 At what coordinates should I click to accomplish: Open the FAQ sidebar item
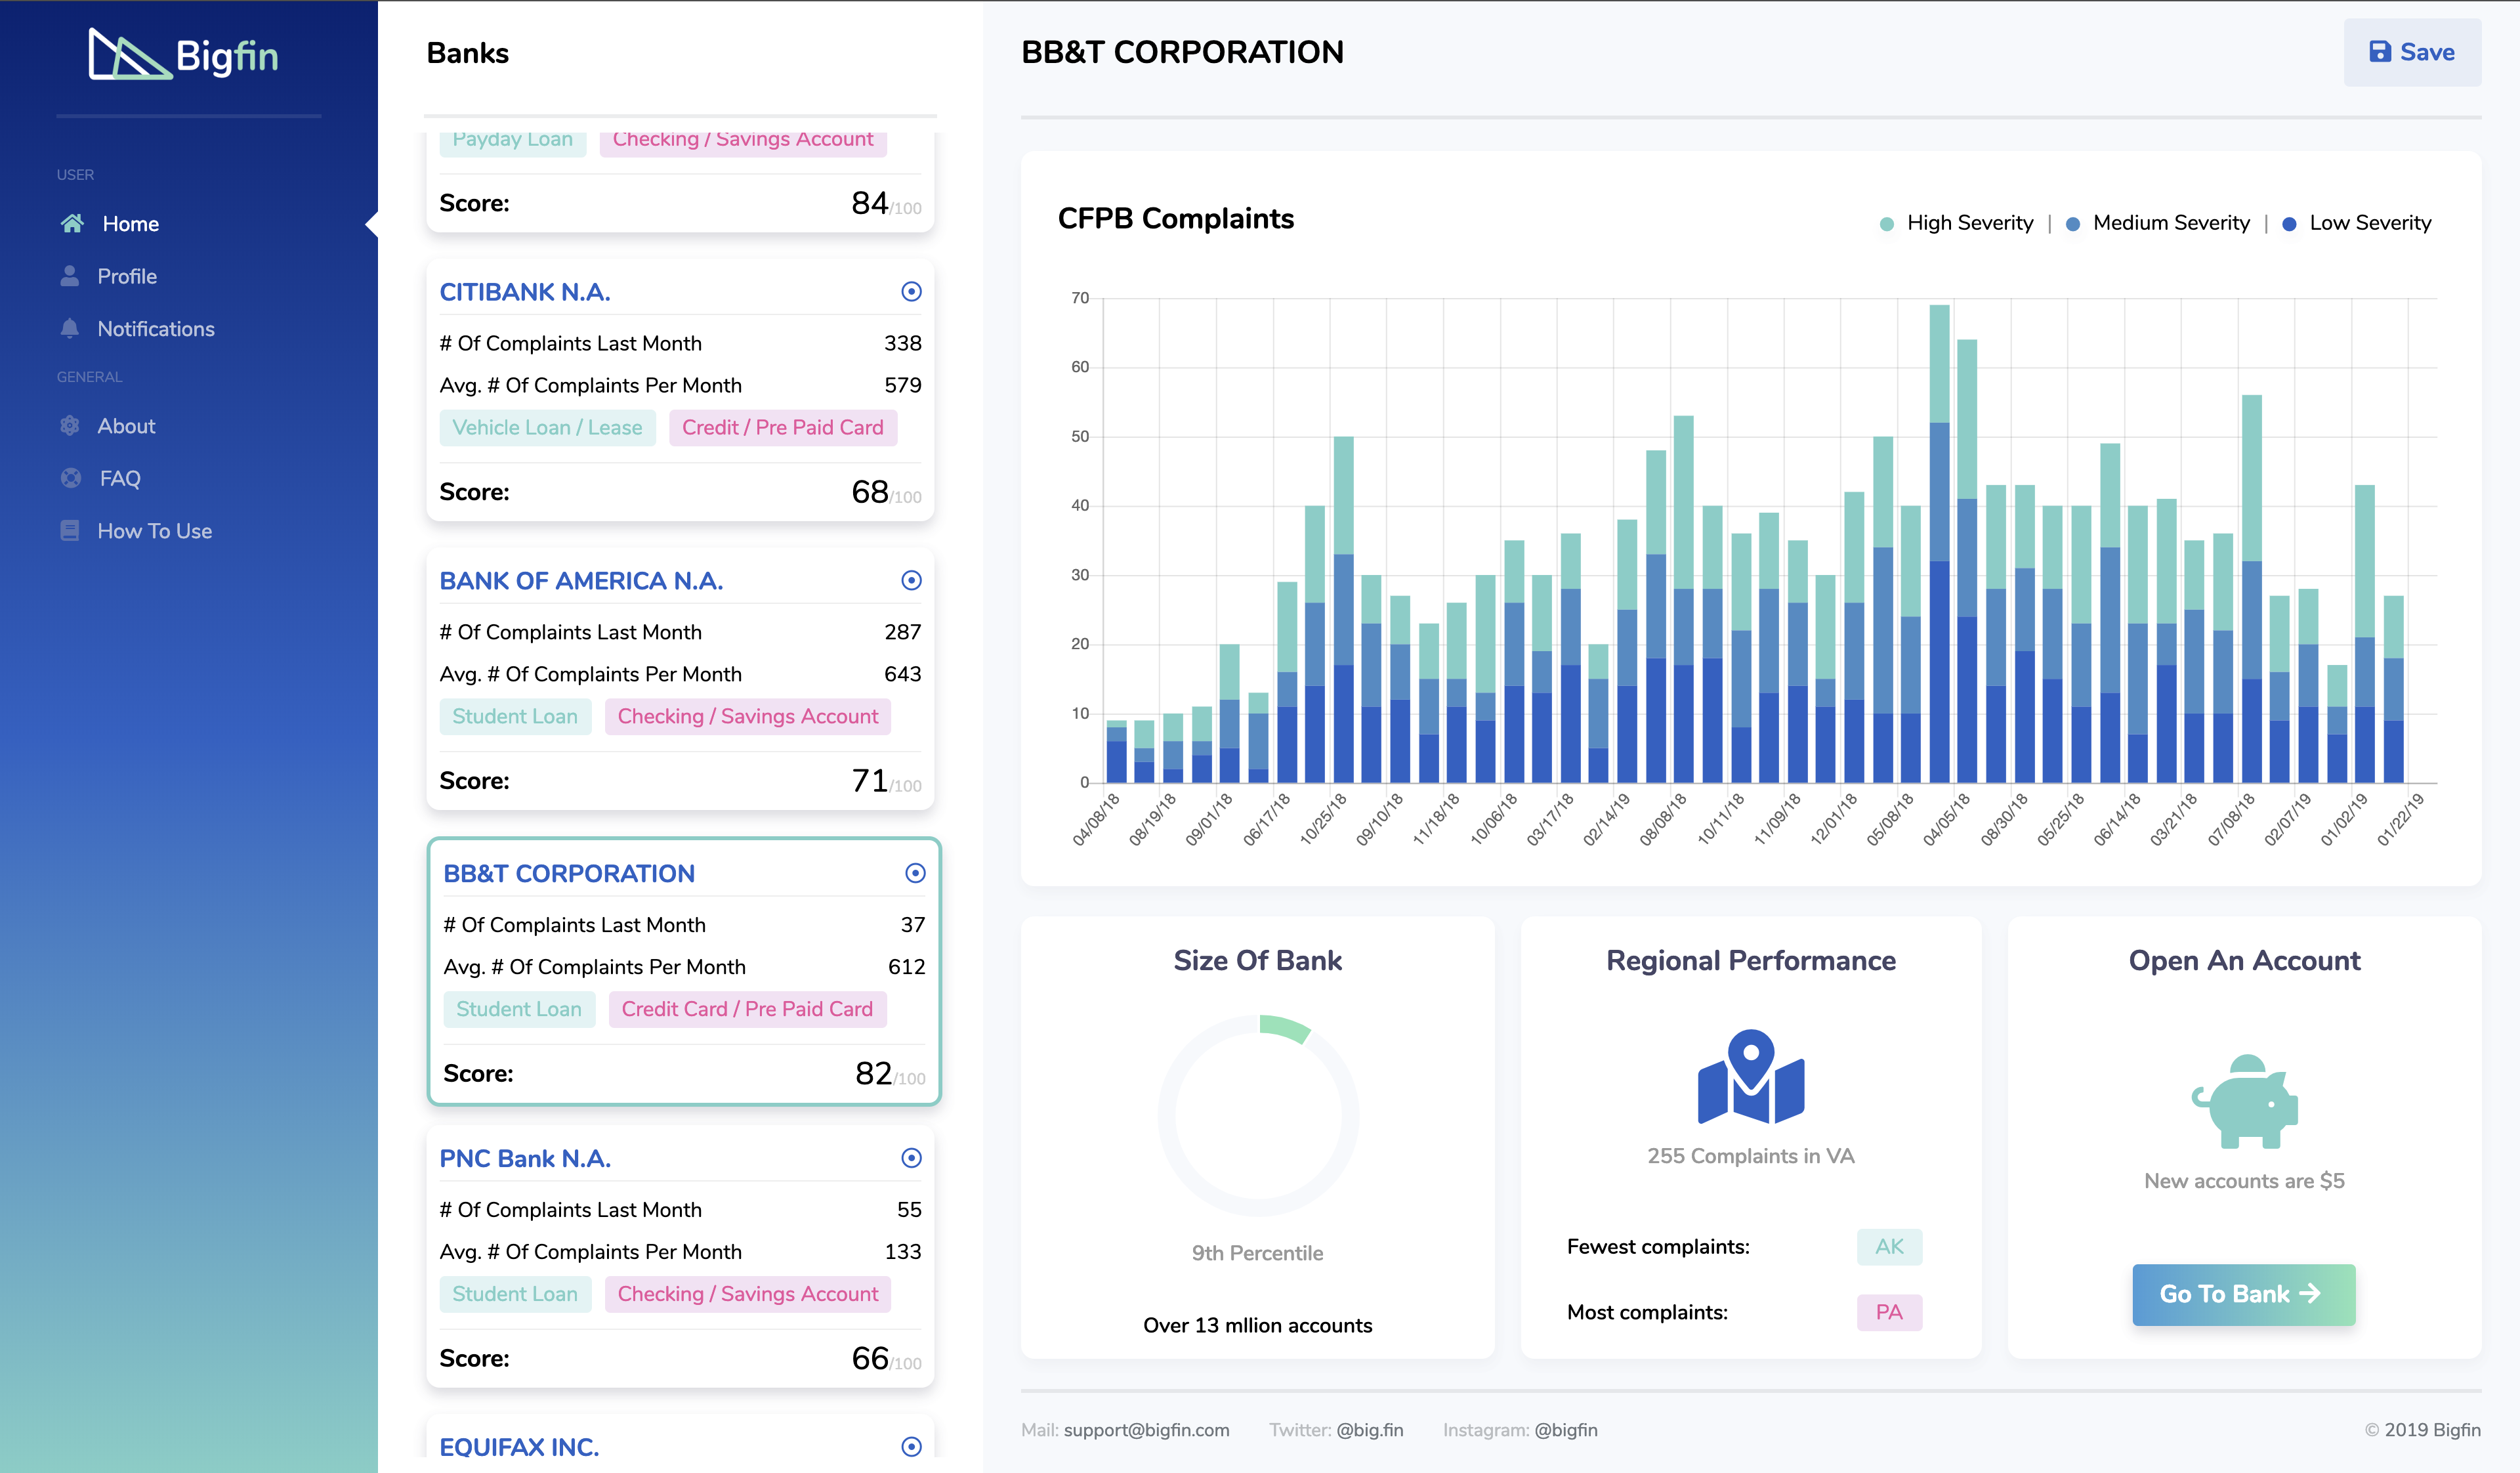[119, 478]
